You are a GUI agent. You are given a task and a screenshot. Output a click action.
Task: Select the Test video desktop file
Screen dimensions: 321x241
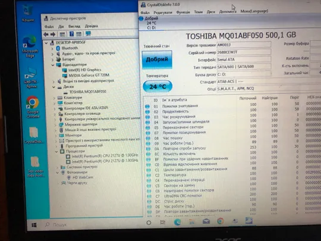[35, 167]
